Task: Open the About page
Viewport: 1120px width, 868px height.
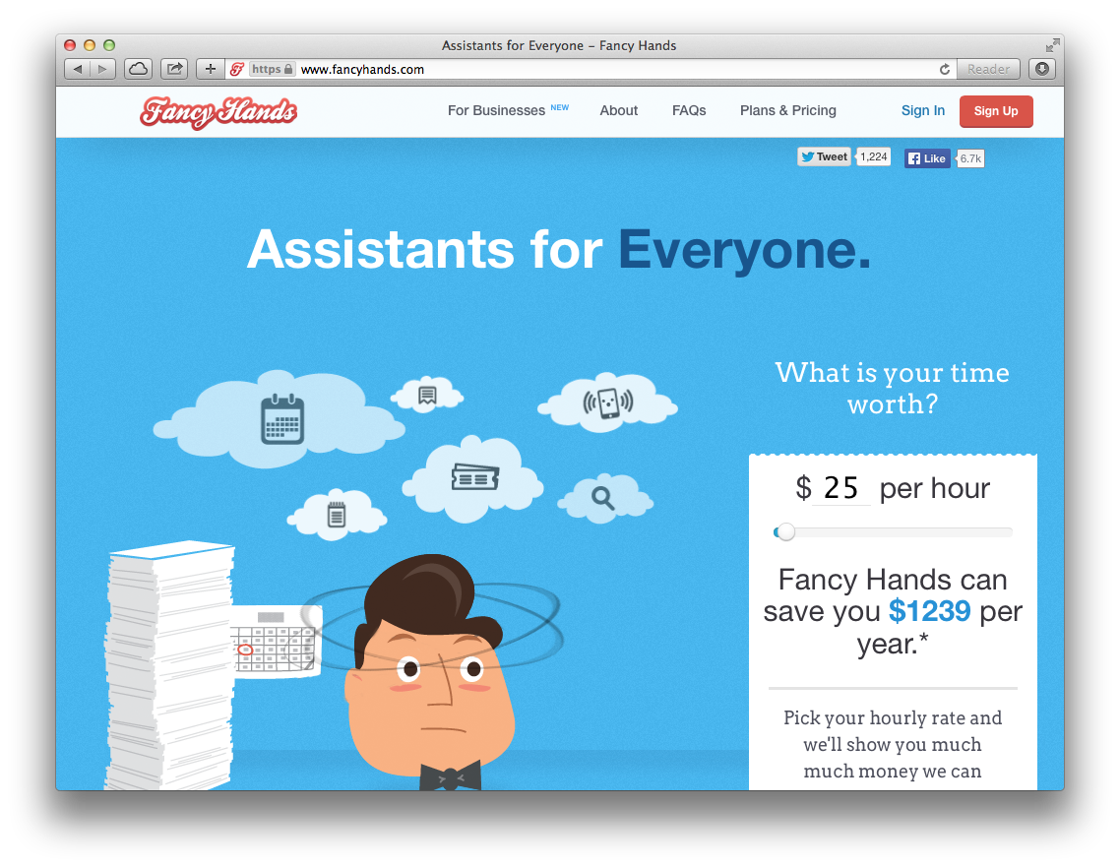Action: (619, 110)
